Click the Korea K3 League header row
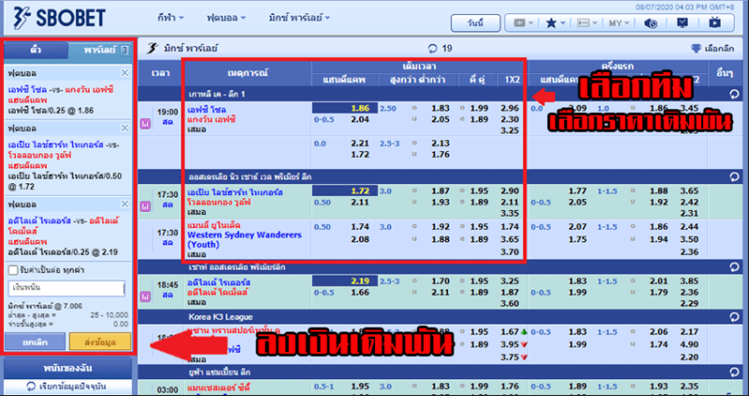The image size is (749, 396). pos(439,317)
